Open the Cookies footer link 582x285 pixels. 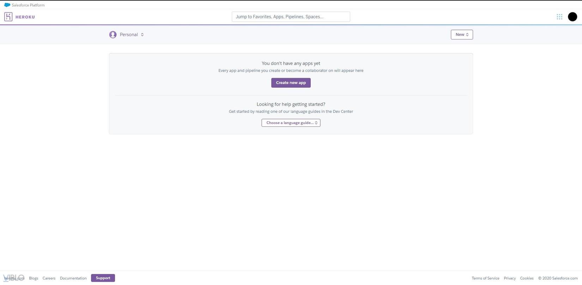pos(527,278)
